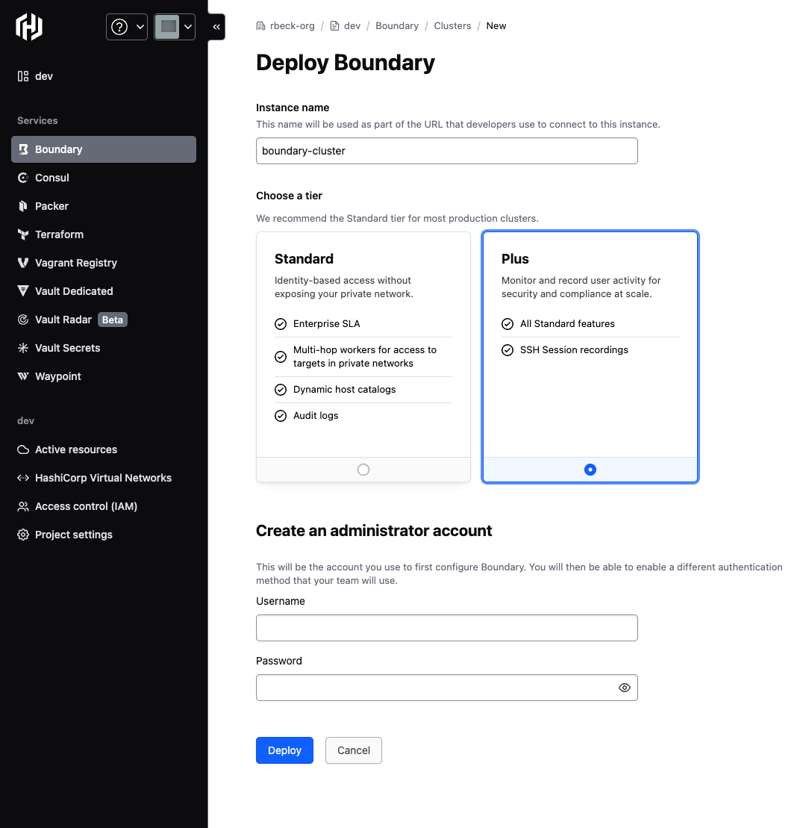The image size is (806, 828).
Task: Select the Standard tier radio button
Action: 363,470
